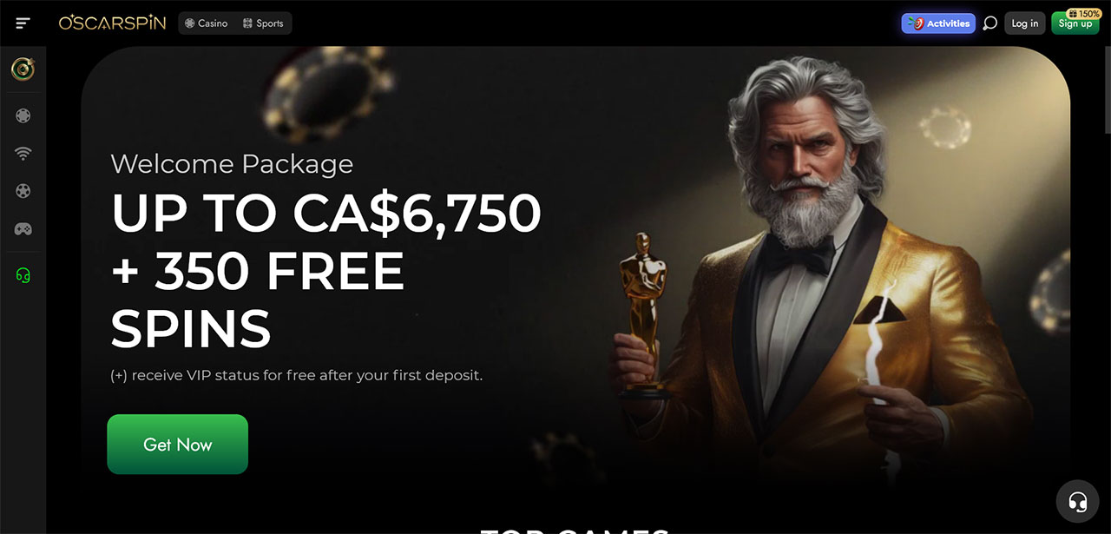The width and height of the screenshot is (1111, 534).
Task: Click the OscarSpin logo
Action: pyautogui.click(x=112, y=23)
